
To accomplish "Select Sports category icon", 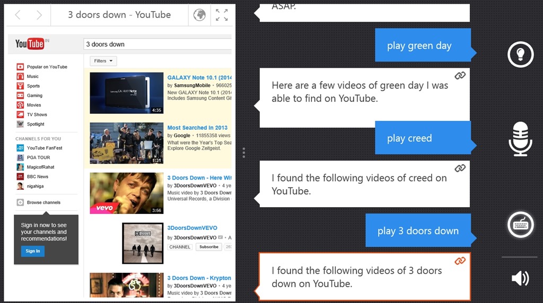I will pos(21,86).
